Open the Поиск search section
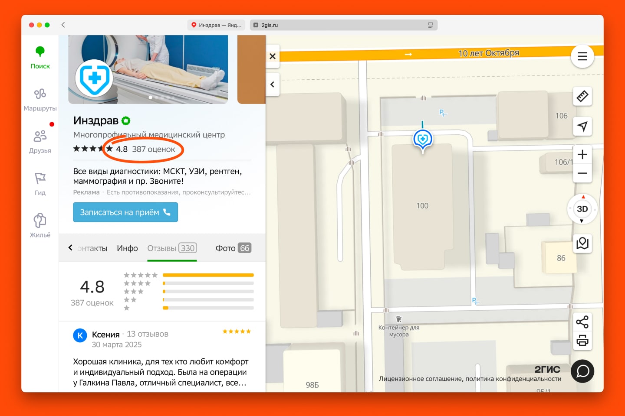This screenshot has height=416, width=625. pos(40,58)
